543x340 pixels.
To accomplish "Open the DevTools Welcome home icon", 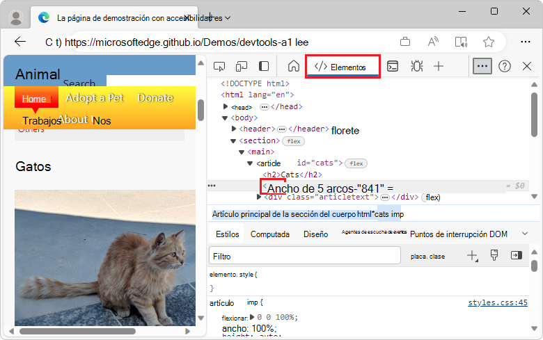I will 294,66.
